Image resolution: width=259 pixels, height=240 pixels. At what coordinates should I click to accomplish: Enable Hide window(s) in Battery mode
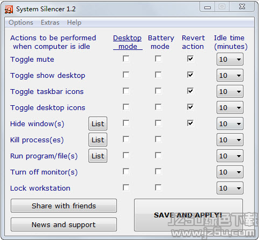click(x=158, y=123)
